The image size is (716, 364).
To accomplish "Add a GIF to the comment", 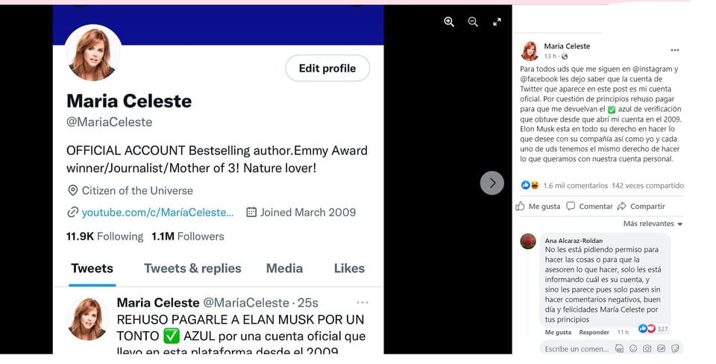I will pyautogui.click(x=662, y=348).
